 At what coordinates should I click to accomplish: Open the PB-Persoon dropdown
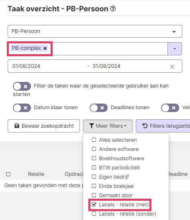95,31
